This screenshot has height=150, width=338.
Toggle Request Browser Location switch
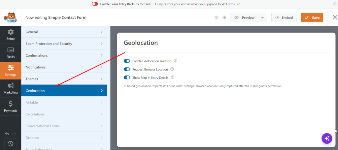click(x=127, y=69)
